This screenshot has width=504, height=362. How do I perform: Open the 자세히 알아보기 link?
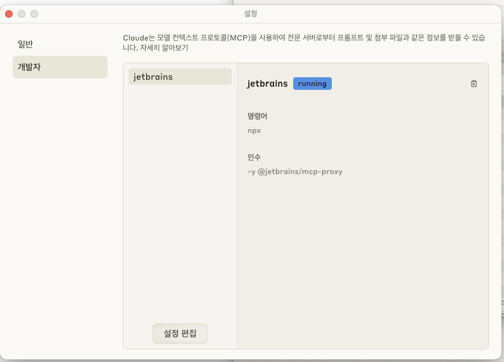(164, 48)
